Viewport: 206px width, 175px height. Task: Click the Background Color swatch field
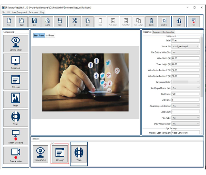point(181,82)
